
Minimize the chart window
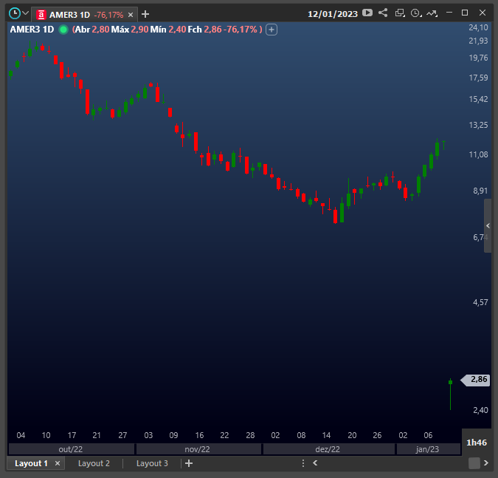449,13
